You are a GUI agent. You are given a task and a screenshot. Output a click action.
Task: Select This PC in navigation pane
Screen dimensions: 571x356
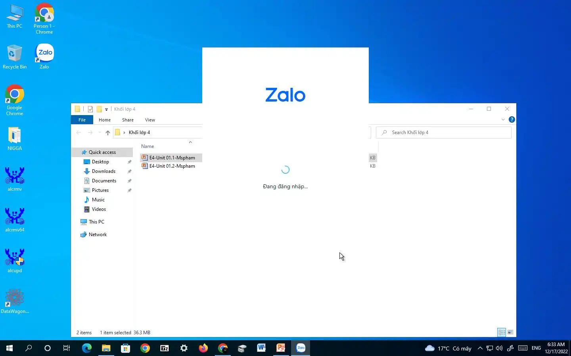coord(96,222)
